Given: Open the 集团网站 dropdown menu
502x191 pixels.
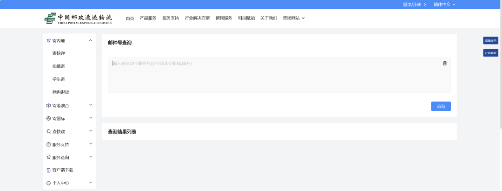Looking at the screenshot, I should tap(294, 18).
